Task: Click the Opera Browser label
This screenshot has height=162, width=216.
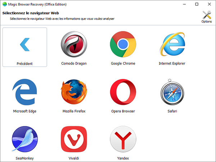Action: tap(123, 111)
